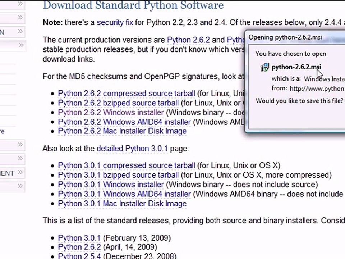This screenshot has height=259, width=345.
Task: Download Python 3.0.1 Windows AMD64 installer
Action: point(124,194)
